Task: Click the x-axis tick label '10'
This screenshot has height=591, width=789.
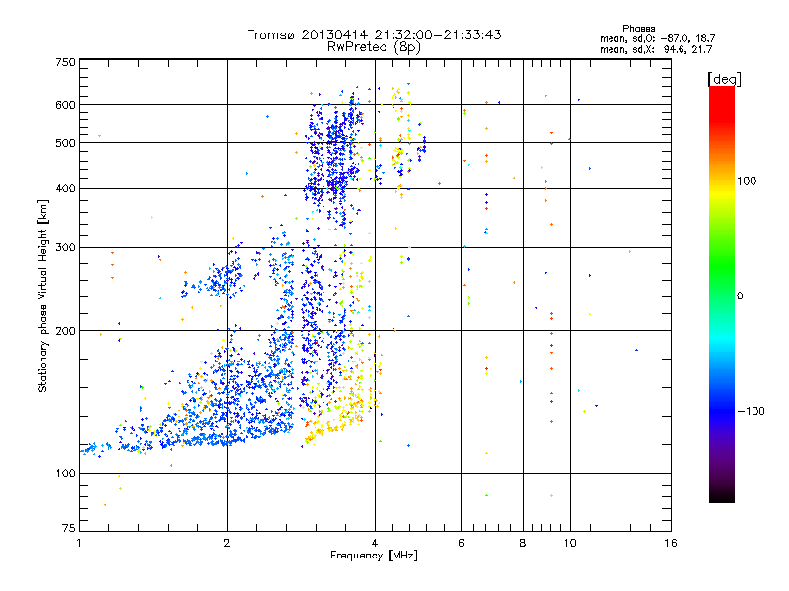Action: click(570, 543)
